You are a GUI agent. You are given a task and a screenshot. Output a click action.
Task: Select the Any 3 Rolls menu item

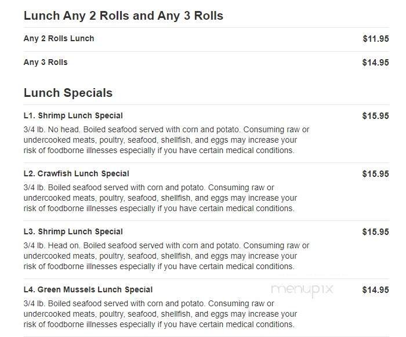[45, 62]
